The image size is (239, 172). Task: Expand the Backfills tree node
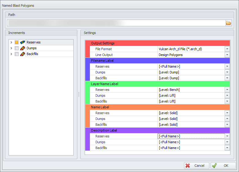click(11, 54)
